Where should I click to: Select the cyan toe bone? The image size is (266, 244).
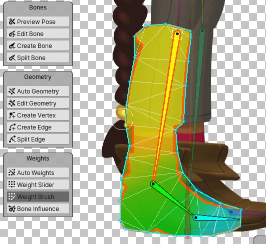[217, 218]
